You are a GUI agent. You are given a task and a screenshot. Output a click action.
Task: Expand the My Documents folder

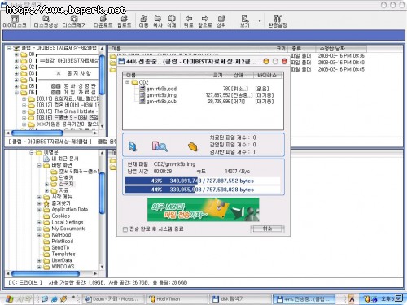tap(39, 229)
